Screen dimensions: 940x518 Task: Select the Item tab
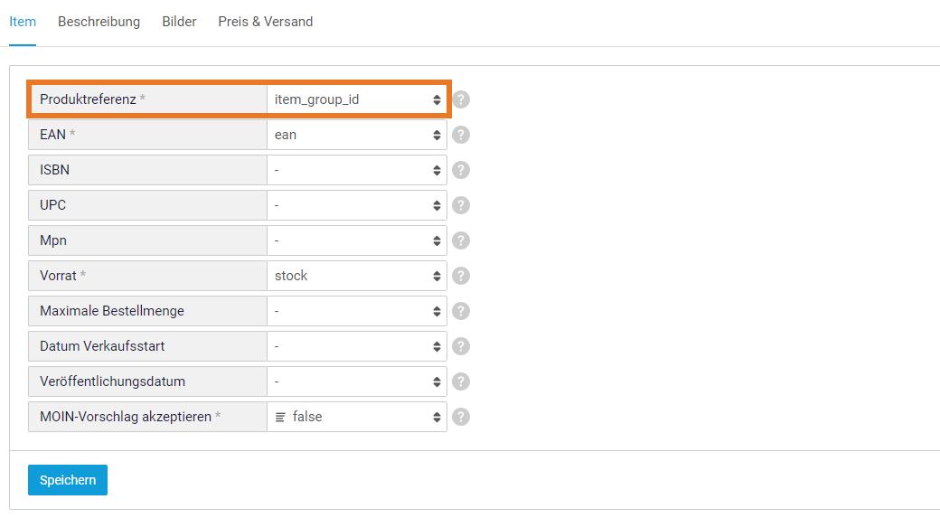point(23,22)
